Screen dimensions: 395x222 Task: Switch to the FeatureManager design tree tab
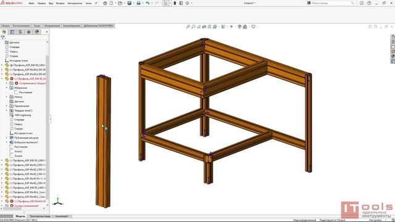click(x=4, y=31)
